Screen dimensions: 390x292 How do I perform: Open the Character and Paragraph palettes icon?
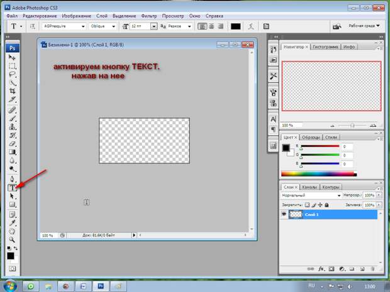(266, 26)
